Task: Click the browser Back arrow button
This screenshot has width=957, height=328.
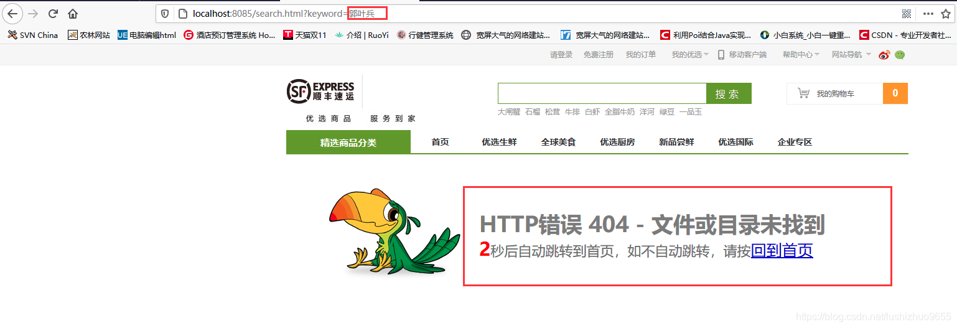Action: pos(13,13)
